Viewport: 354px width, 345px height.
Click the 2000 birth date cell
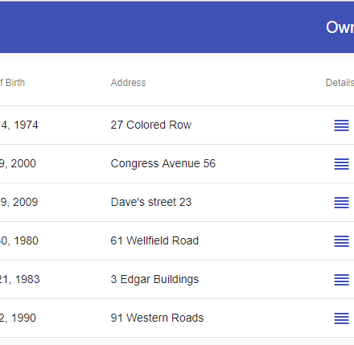18,163
